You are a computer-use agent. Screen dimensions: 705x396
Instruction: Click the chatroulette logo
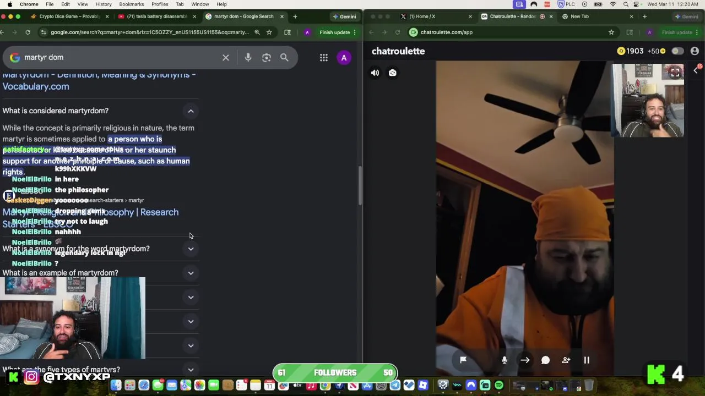(x=398, y=51)
